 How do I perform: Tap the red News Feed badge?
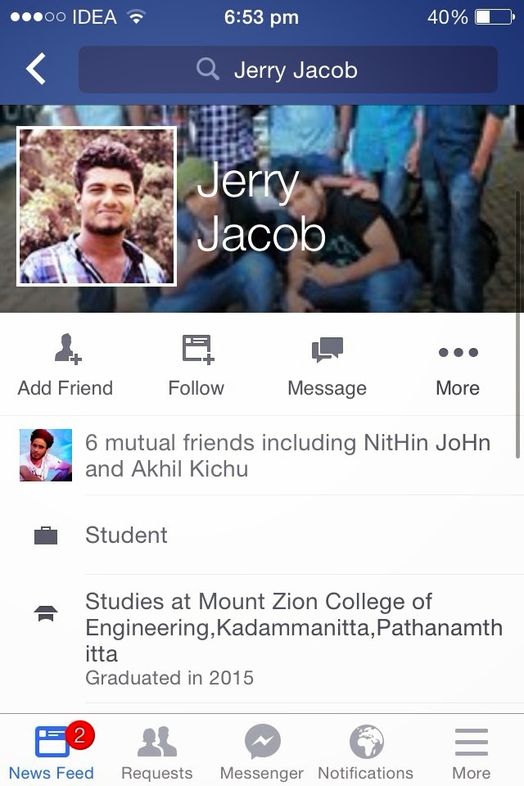pos(79,735)
